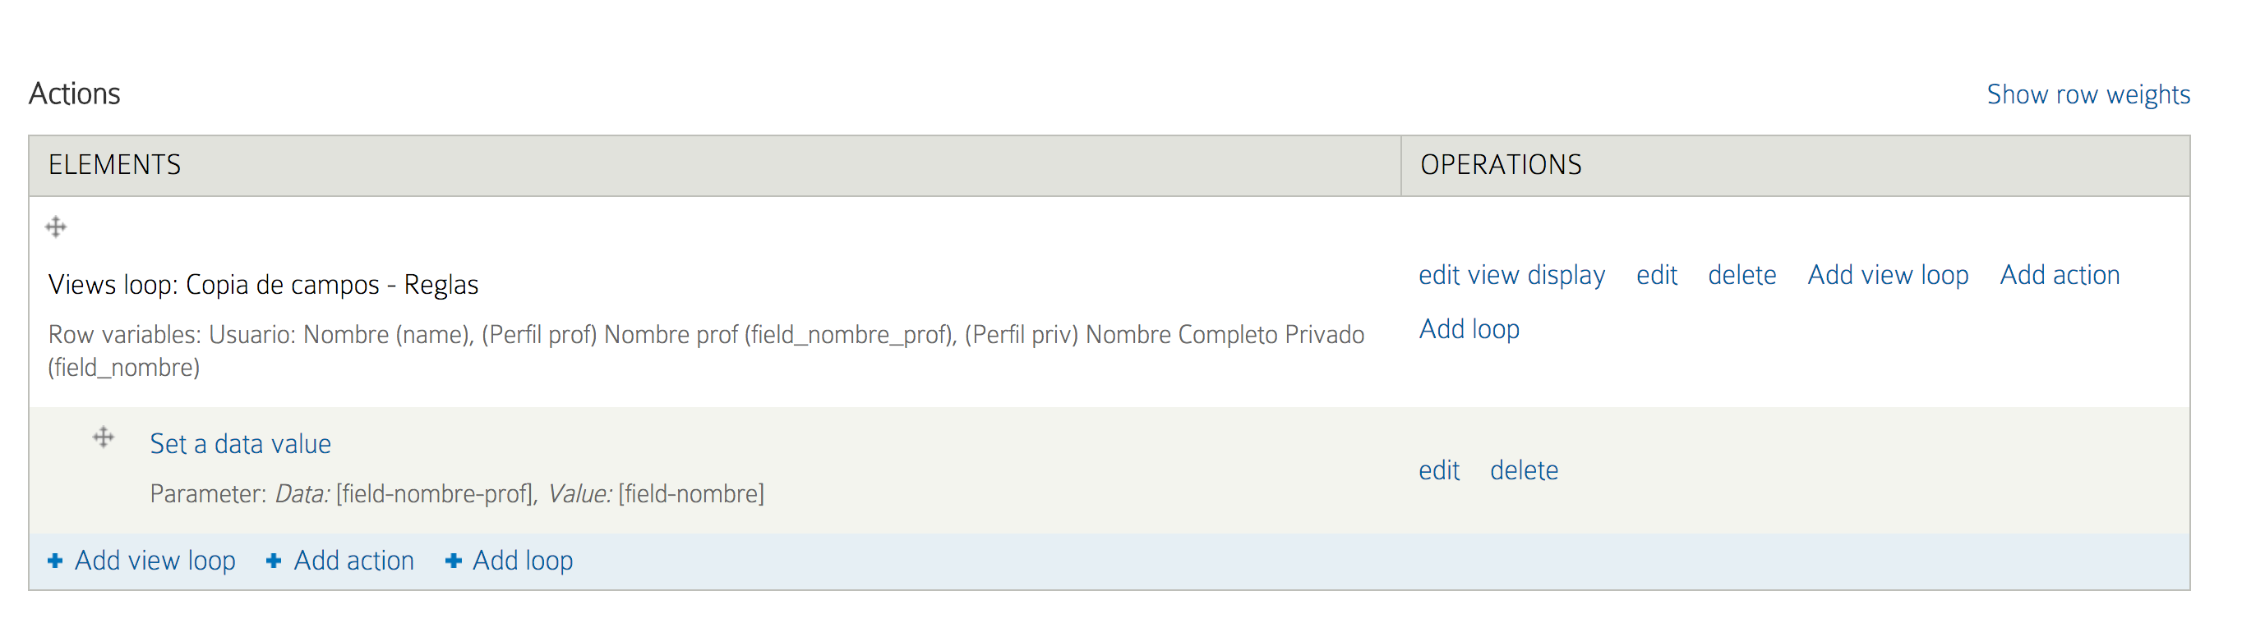Choose Add action in Operations column
The width and height of the screenshot is (2242, 632).
(2060, 276)
